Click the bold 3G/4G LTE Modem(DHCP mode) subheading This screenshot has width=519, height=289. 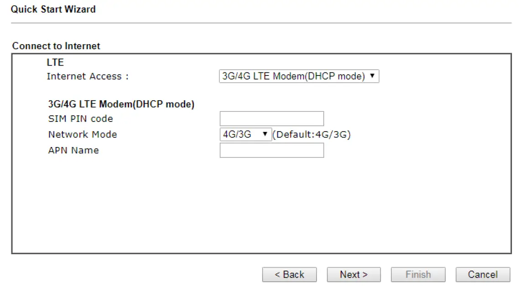point(121,104)
